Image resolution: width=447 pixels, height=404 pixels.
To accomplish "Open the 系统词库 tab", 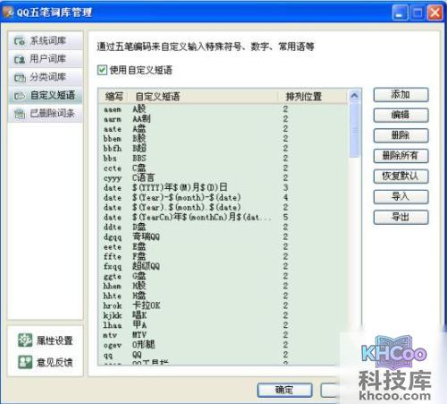I will (x=46, y=41).
